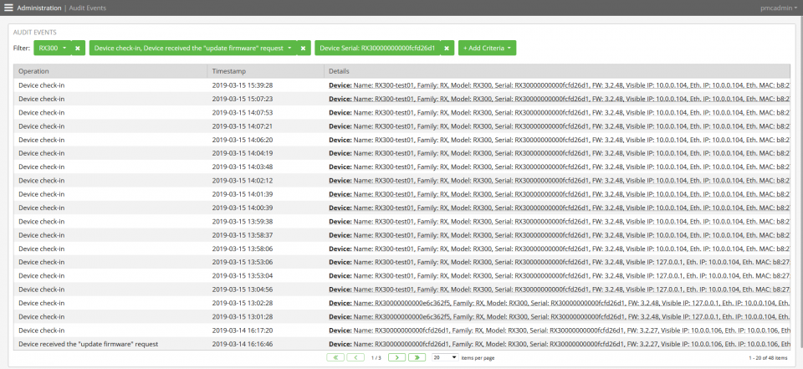Remove the RX300 filter criterion
The width and height of the screenshot is (803, 369).
[x=78, y=49]
